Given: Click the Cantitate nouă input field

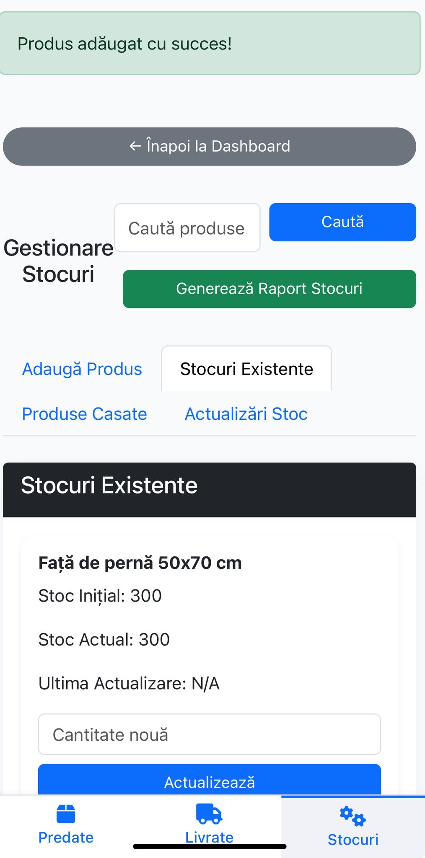Looking at the screenshot, I should coord(209,734).
